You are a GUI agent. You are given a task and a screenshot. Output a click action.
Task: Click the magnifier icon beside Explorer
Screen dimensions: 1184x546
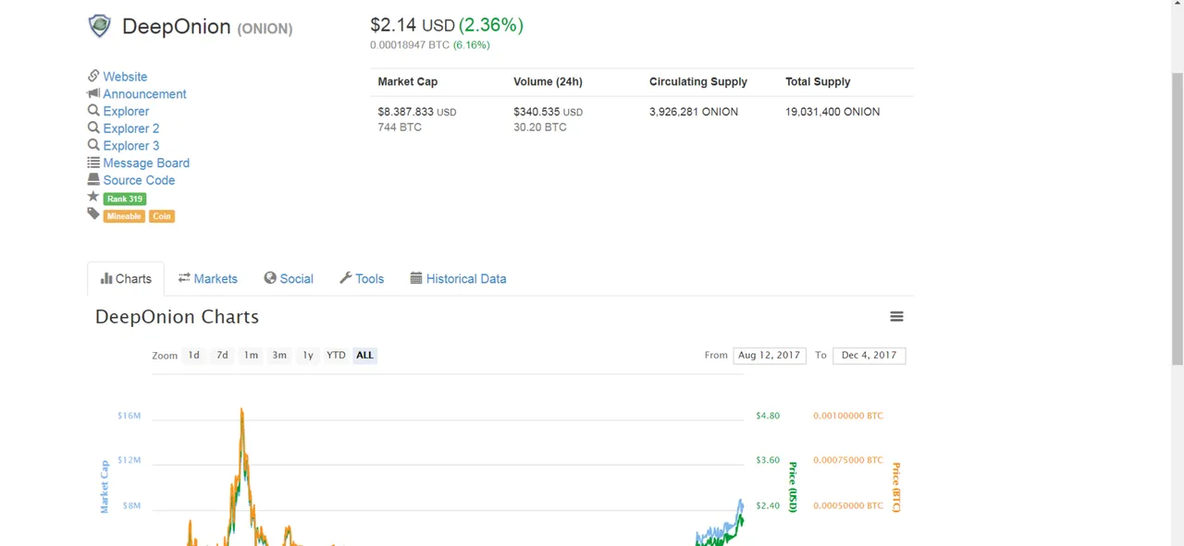click(x=93, y=110)
